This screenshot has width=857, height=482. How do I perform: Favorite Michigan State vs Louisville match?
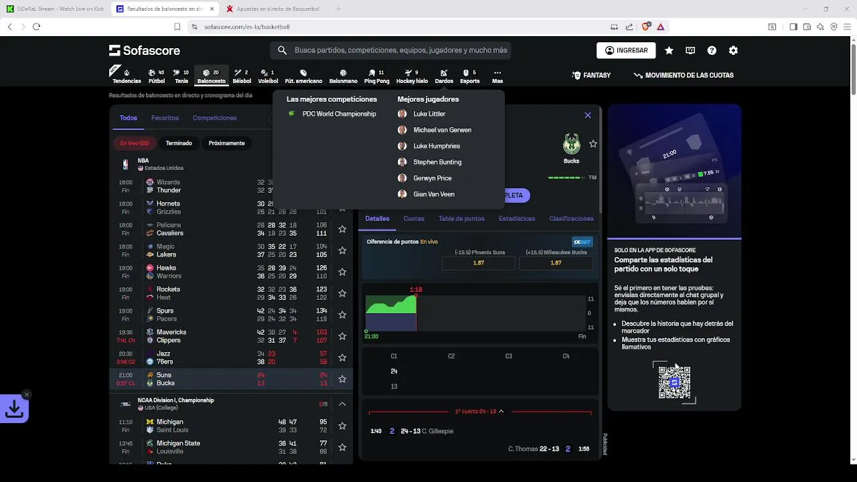point(342,447)
